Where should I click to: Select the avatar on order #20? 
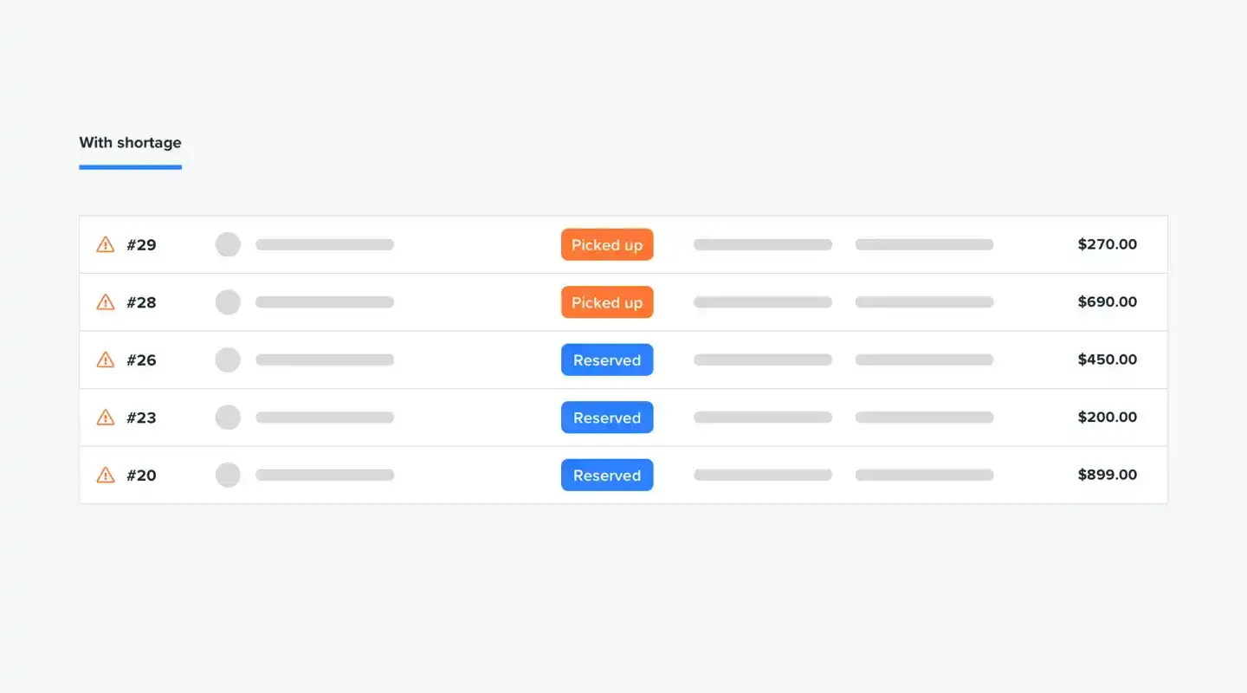tap(228, 475)
